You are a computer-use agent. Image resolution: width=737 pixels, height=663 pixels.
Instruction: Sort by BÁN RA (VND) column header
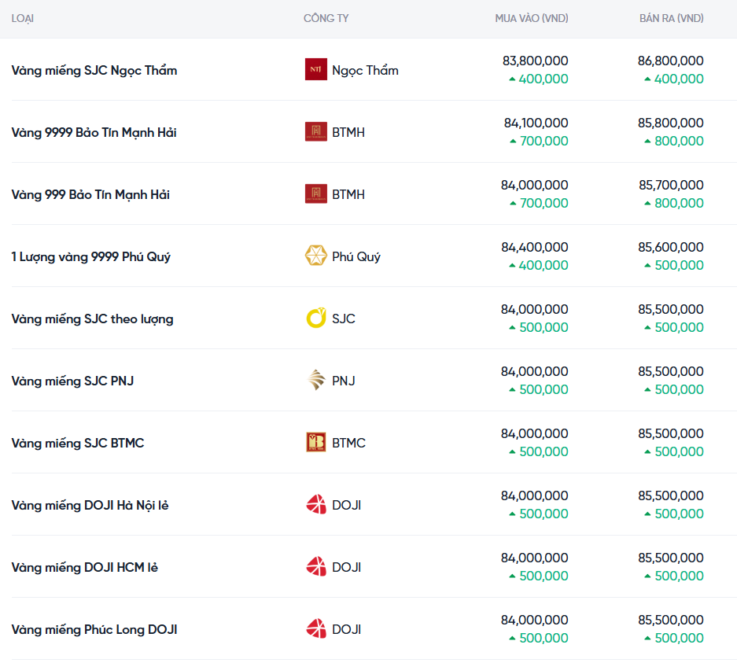tap(671, 18)
